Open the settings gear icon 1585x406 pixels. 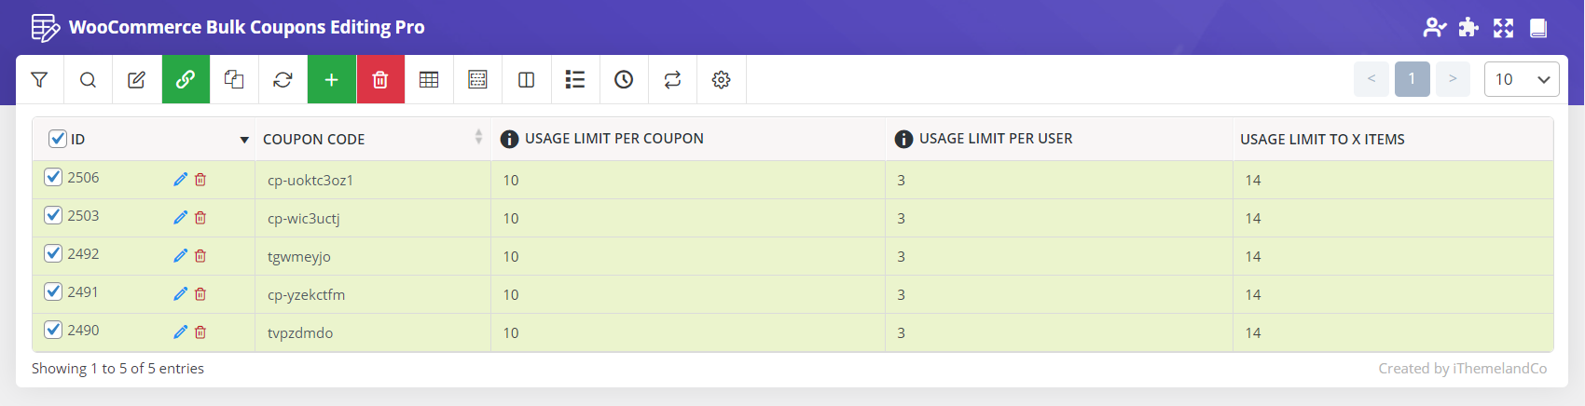(721, 79)
